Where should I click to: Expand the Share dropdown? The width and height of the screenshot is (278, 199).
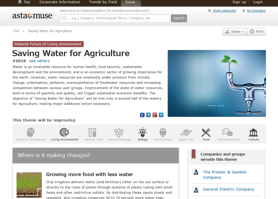234,32
